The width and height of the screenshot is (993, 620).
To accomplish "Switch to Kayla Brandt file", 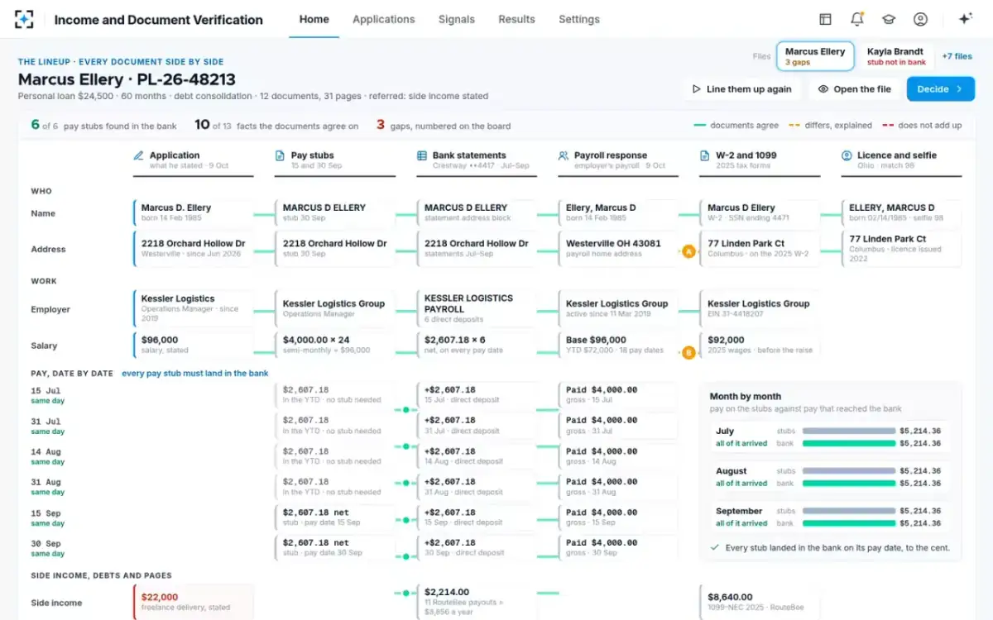I will [x=896, y=56].
